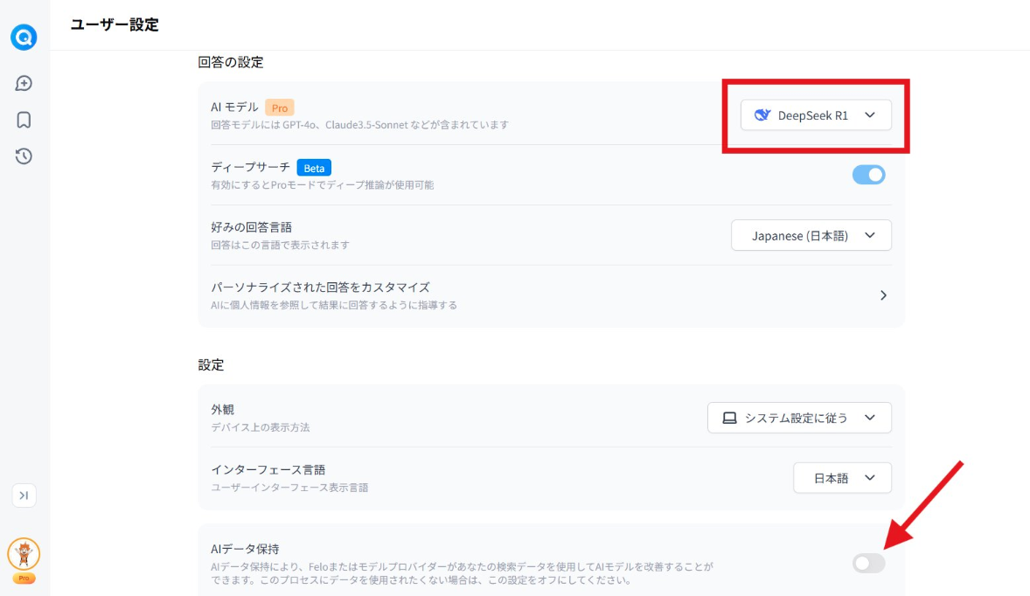The height and width of the screenshot is (596, 1030).
Task: Expand the sidebar with the arrow button
Action: 24,496
